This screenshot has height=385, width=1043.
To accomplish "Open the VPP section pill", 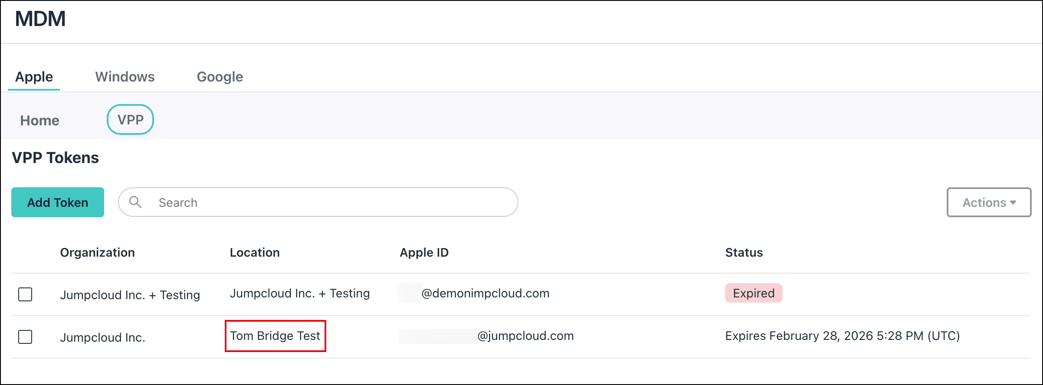I will 130,120.
